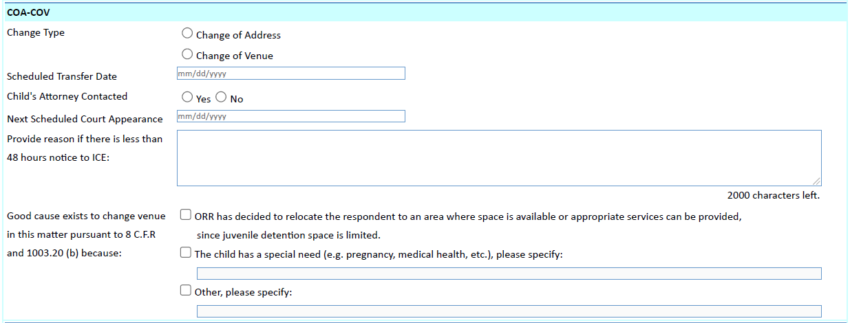Click the Change Type label text
Screen dimensions: 850x323
tap(36, 32)
